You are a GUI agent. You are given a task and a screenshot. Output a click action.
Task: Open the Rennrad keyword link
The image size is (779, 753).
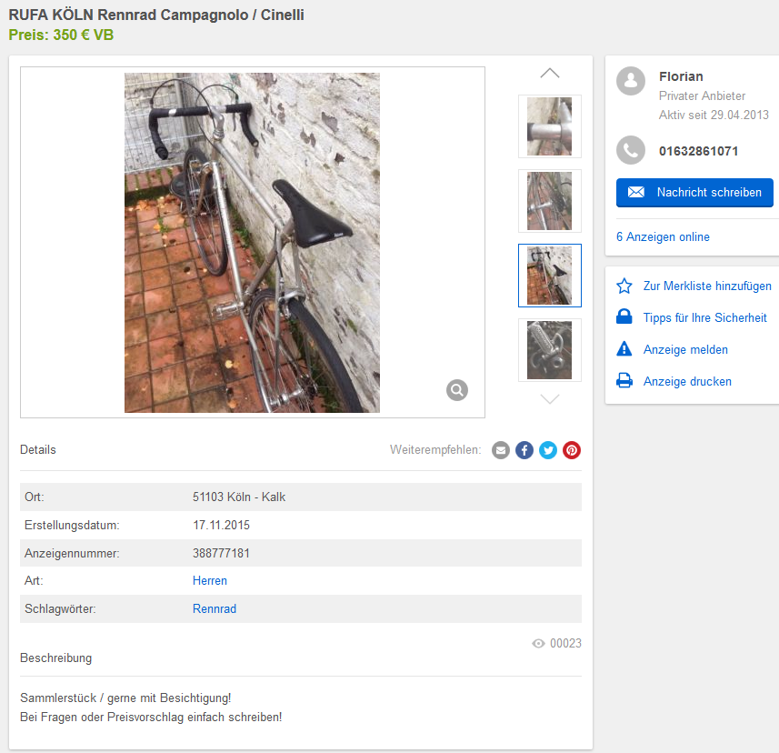point(215,609)
